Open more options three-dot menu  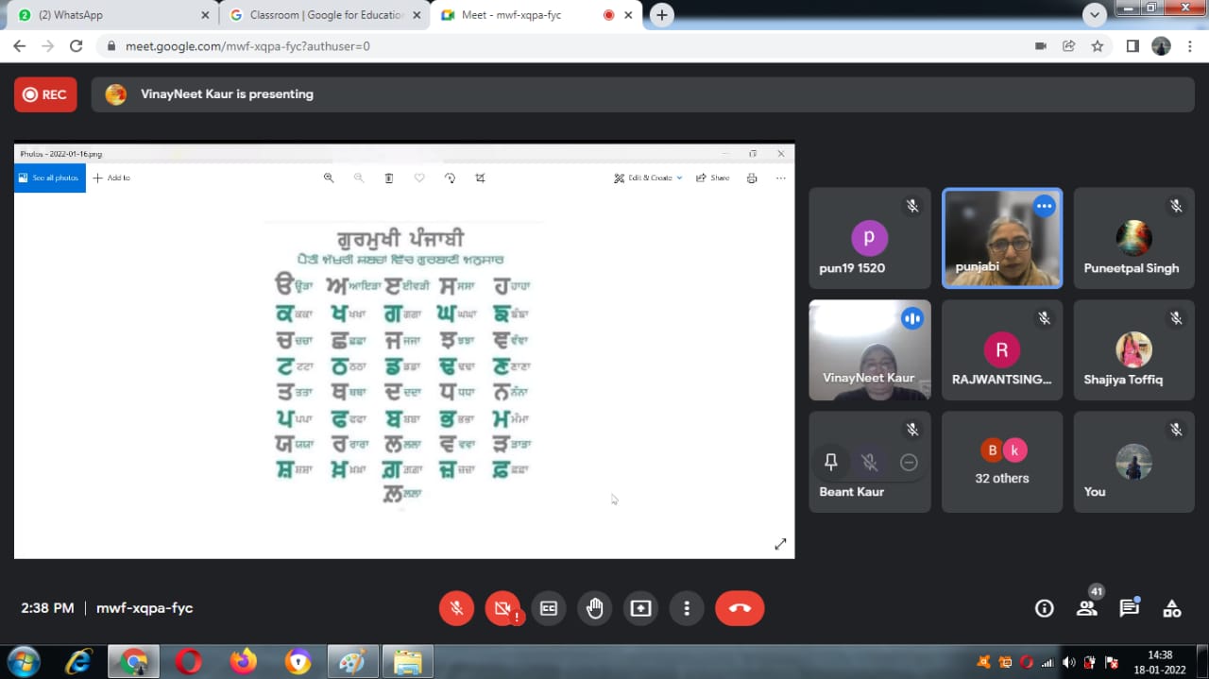(687, 608)
